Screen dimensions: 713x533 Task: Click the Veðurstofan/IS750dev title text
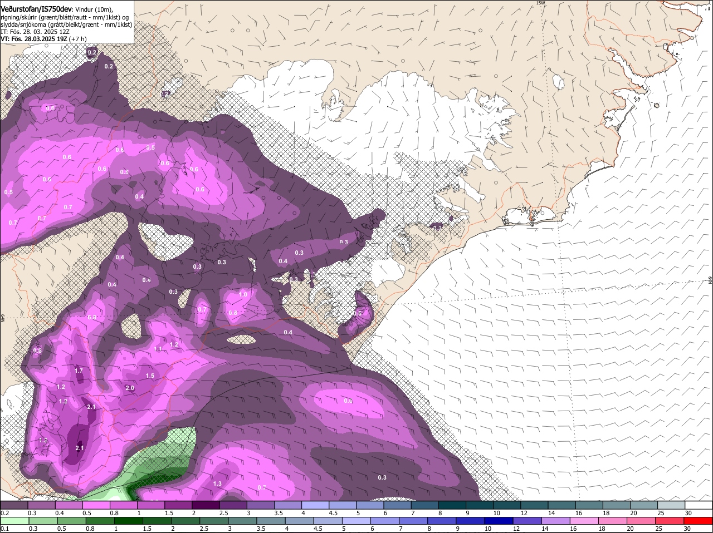36,9
